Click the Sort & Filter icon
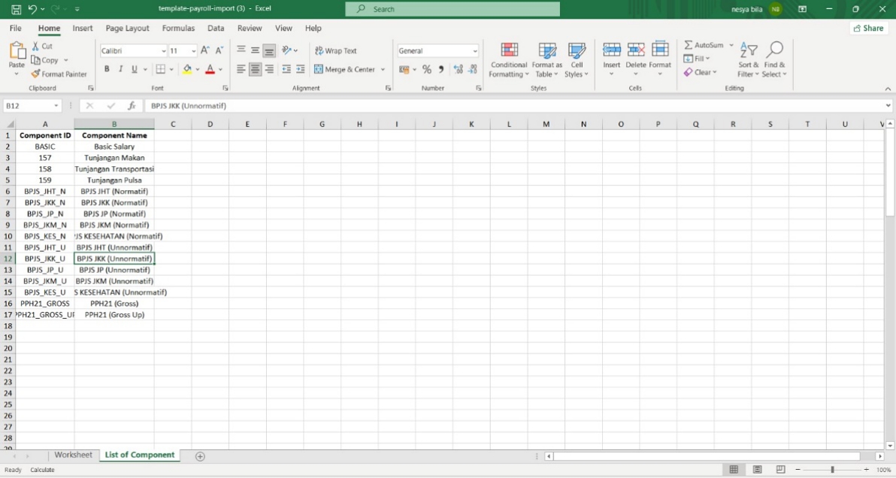Viewport: 896px width, 478px height. [x=748, y=51]
